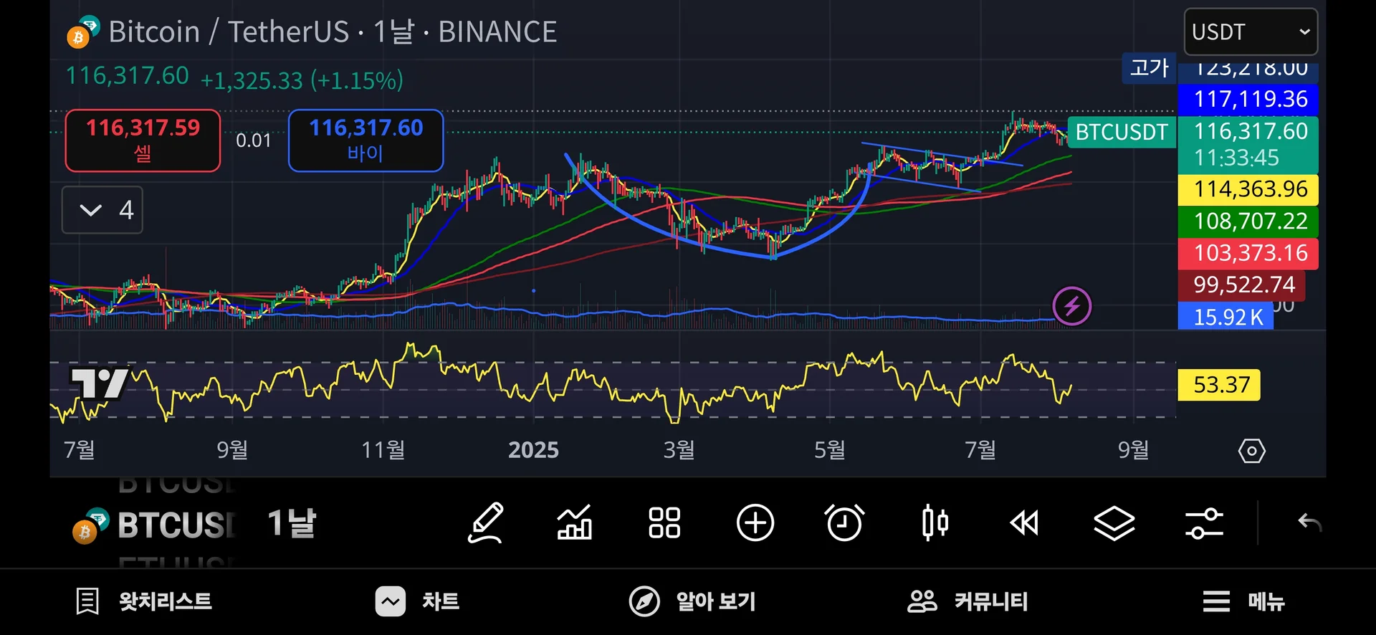Switch to the 왓치리스트 tab
Screen dimensions: 1376x635
(x=144, y=601)
